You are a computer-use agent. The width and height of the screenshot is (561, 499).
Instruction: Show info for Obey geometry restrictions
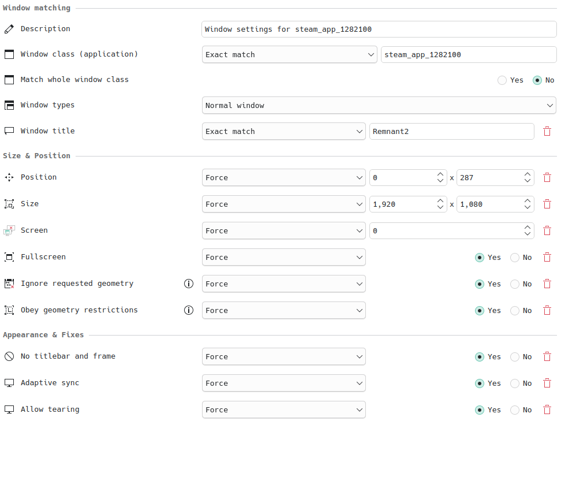point(189,310)
